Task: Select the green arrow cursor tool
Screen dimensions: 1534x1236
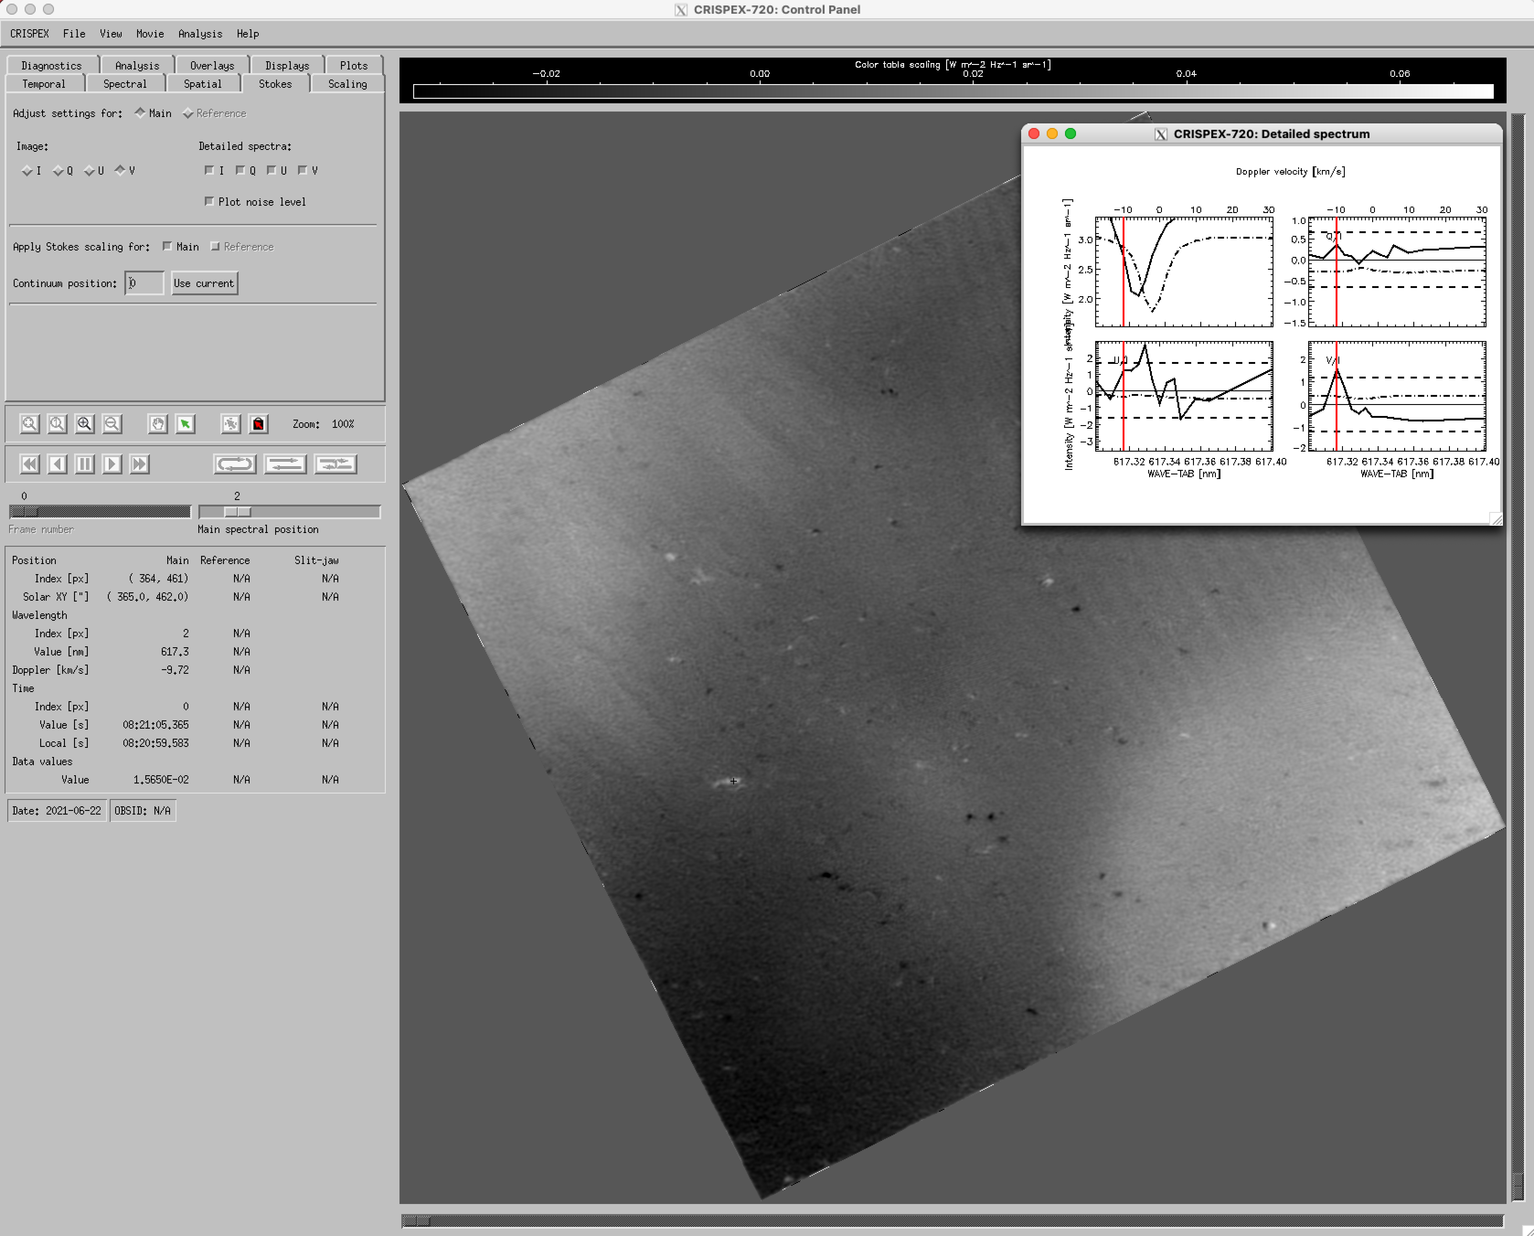Action: click(185, 424)
